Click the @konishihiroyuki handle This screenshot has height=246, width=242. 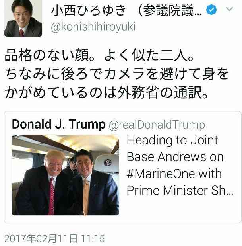tap(93, 27)
